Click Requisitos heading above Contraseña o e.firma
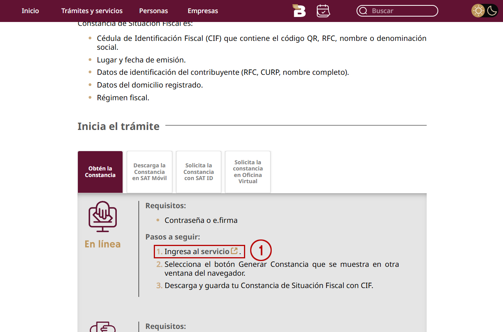The width and height of the screenshot is (503, 332). click(166, 206)
